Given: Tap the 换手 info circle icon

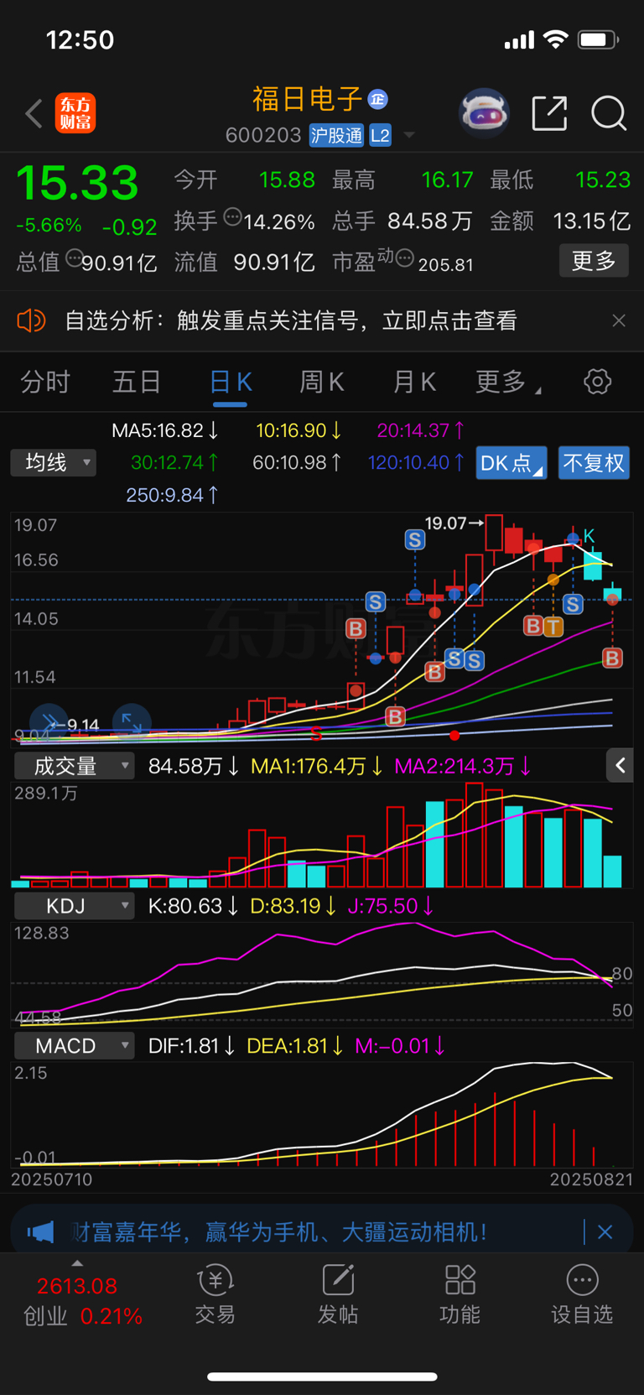Looking at the screenshot, I should (232, 217).
